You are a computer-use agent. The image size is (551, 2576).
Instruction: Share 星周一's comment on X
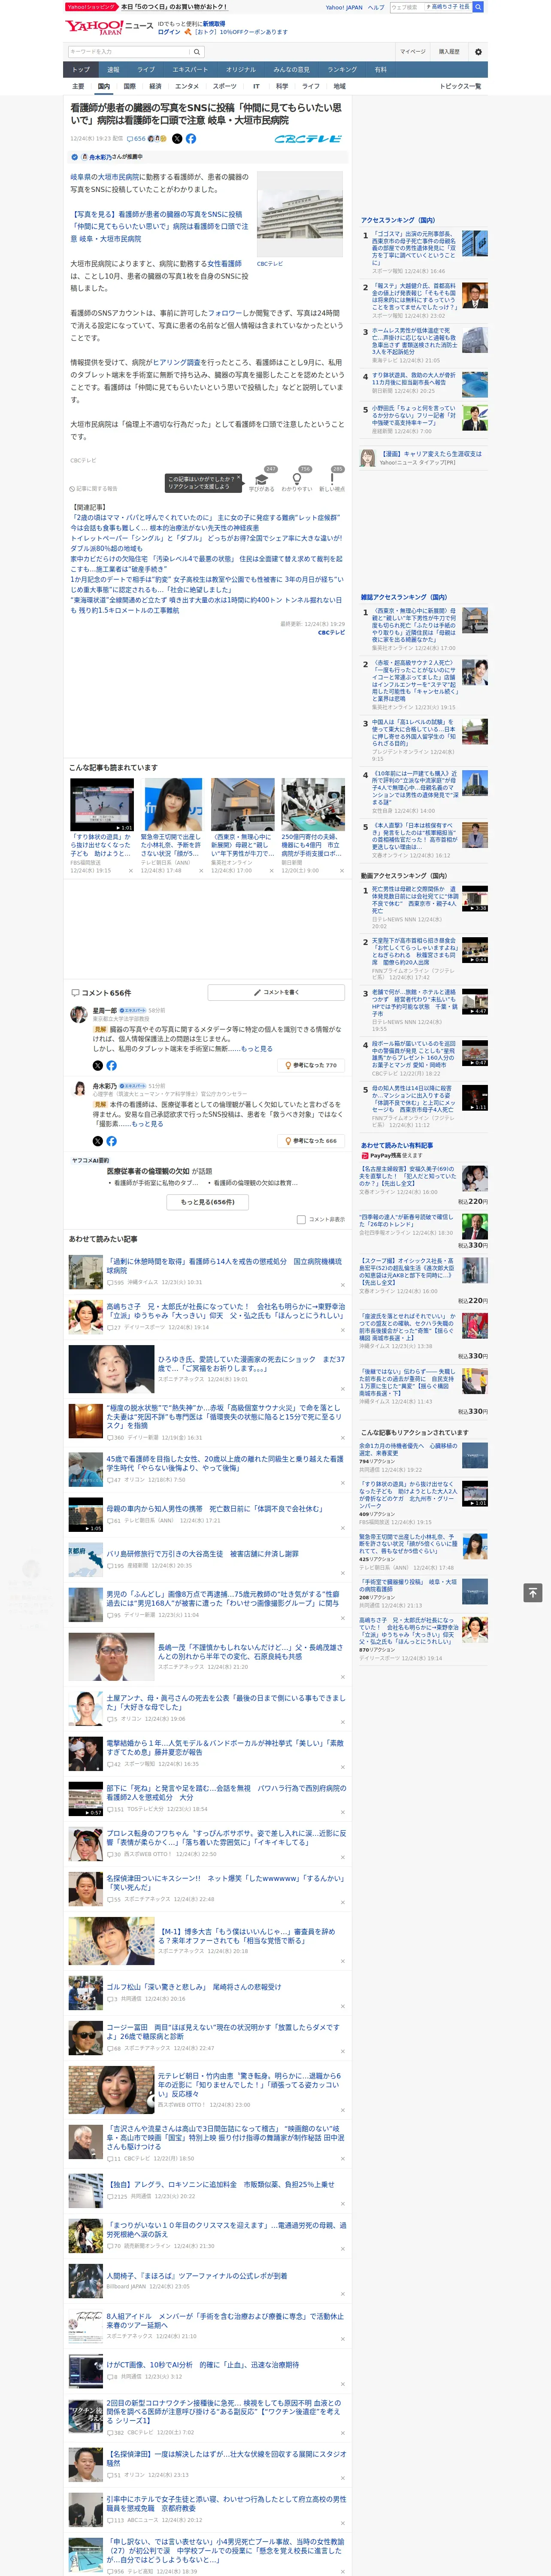[x=98, y=1065]
